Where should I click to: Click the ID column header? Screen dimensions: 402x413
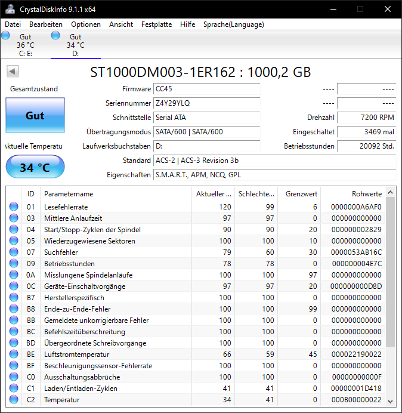pos(30,194)
